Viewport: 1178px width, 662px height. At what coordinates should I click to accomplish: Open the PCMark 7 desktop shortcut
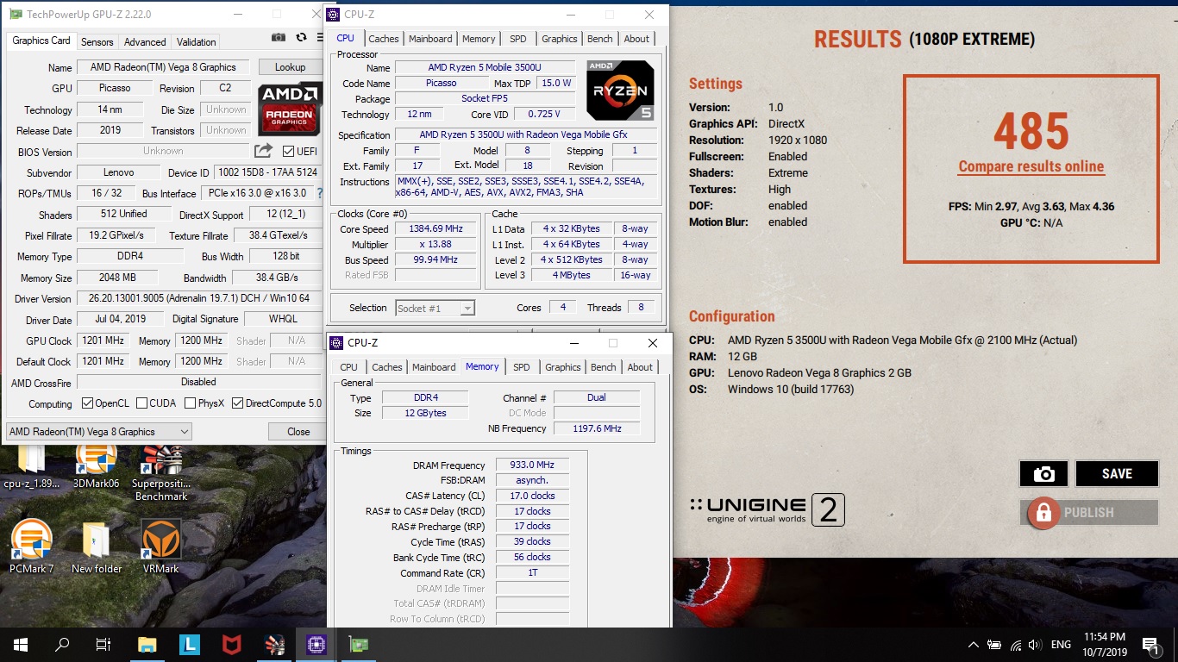pos(32,546)
